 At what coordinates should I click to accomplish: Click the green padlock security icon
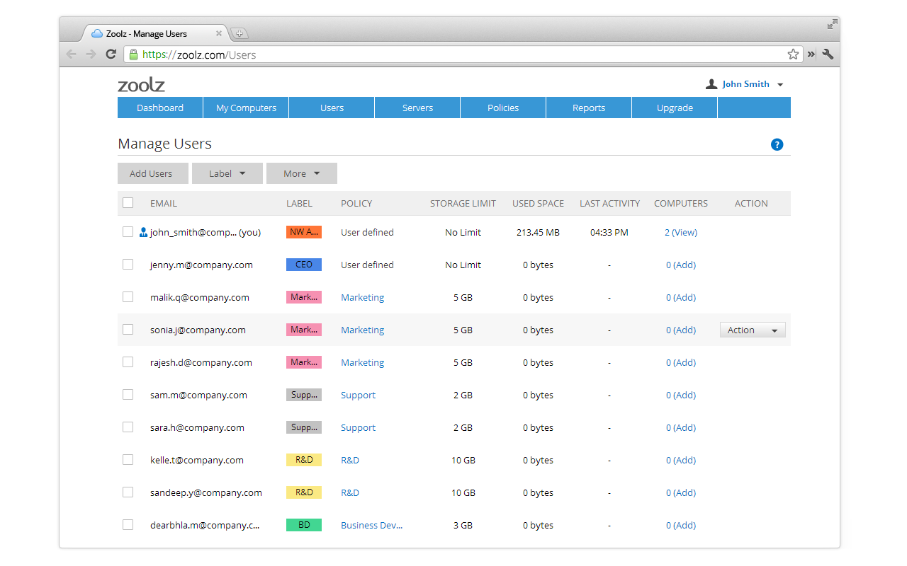(x=133, y=54)
